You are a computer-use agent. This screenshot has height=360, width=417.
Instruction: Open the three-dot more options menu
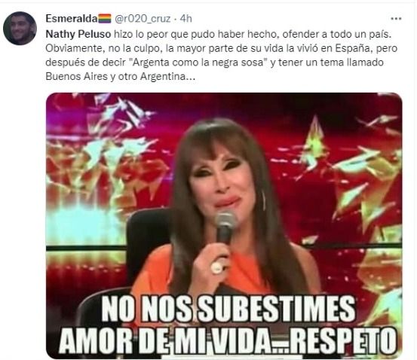[396, 19]
